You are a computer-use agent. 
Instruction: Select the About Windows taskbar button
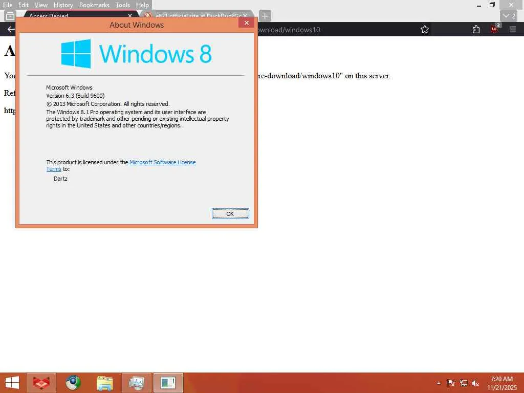point(168,383)
